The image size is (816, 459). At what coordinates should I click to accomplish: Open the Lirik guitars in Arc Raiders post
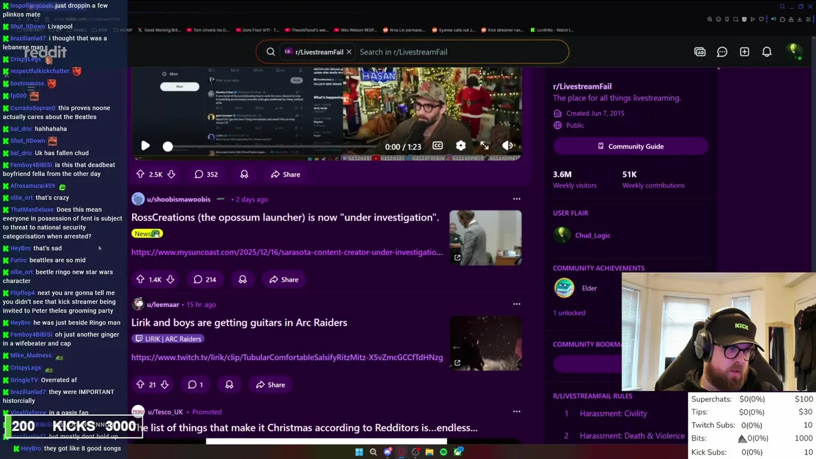[239, 323]
